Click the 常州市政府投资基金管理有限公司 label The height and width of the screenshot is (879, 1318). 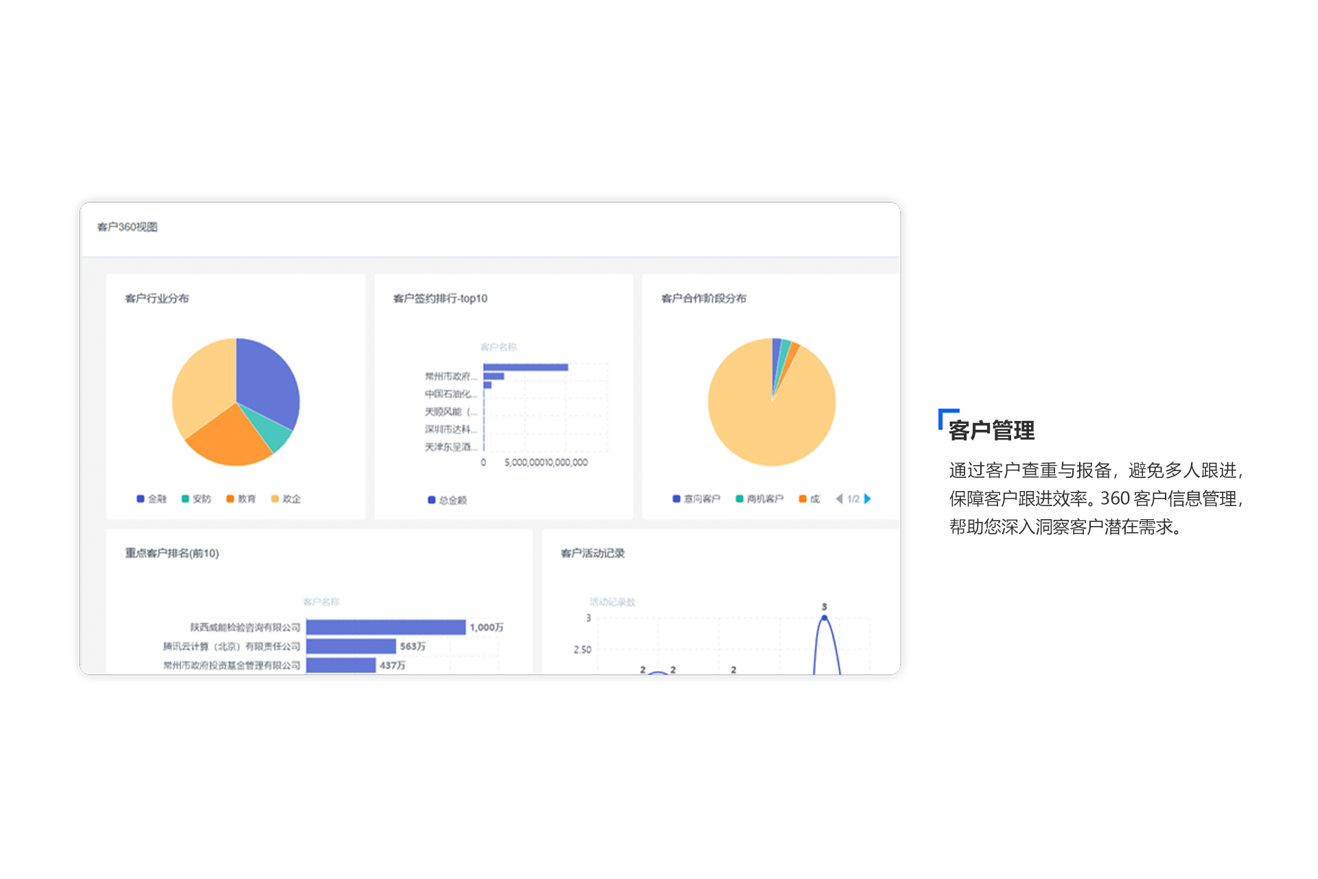point(232,666)
